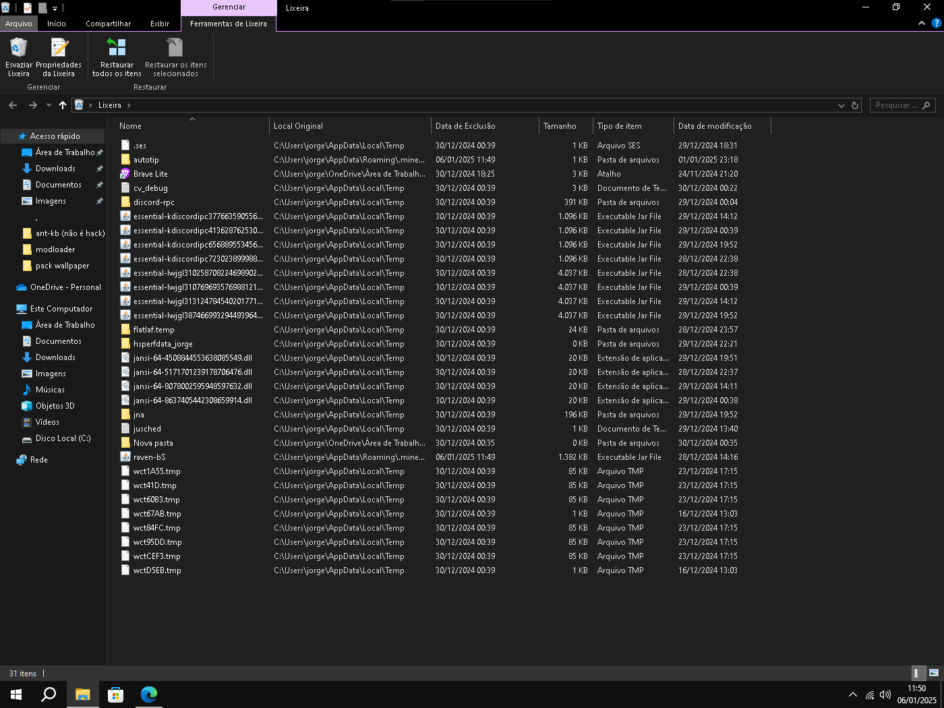Open the clock and date in taskbar
944x708 pixels.
coord(916,695)
